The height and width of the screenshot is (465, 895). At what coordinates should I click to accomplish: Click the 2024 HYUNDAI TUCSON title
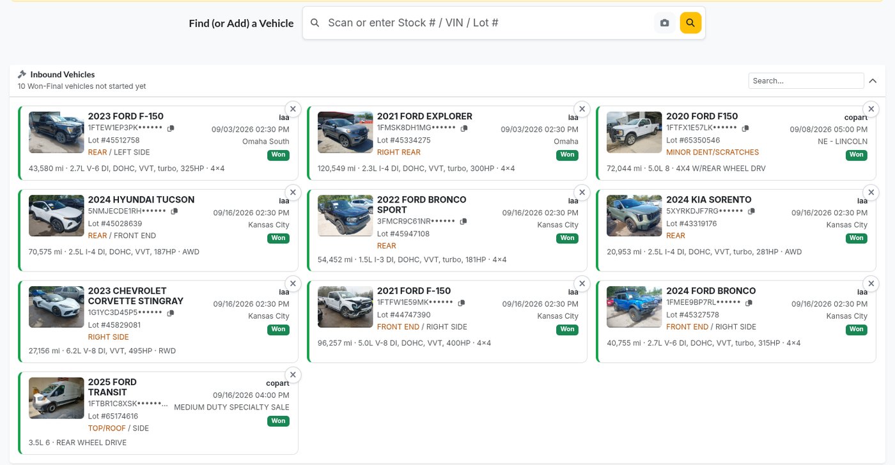(x=141, y=200)
